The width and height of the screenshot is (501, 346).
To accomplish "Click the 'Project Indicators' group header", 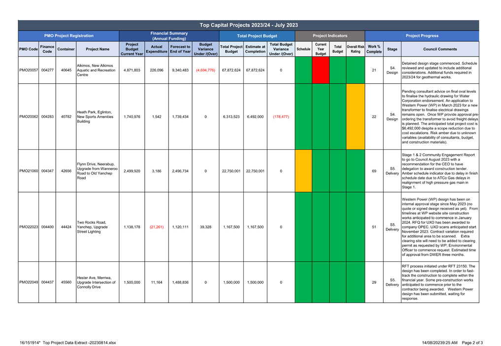I will 330,36.
